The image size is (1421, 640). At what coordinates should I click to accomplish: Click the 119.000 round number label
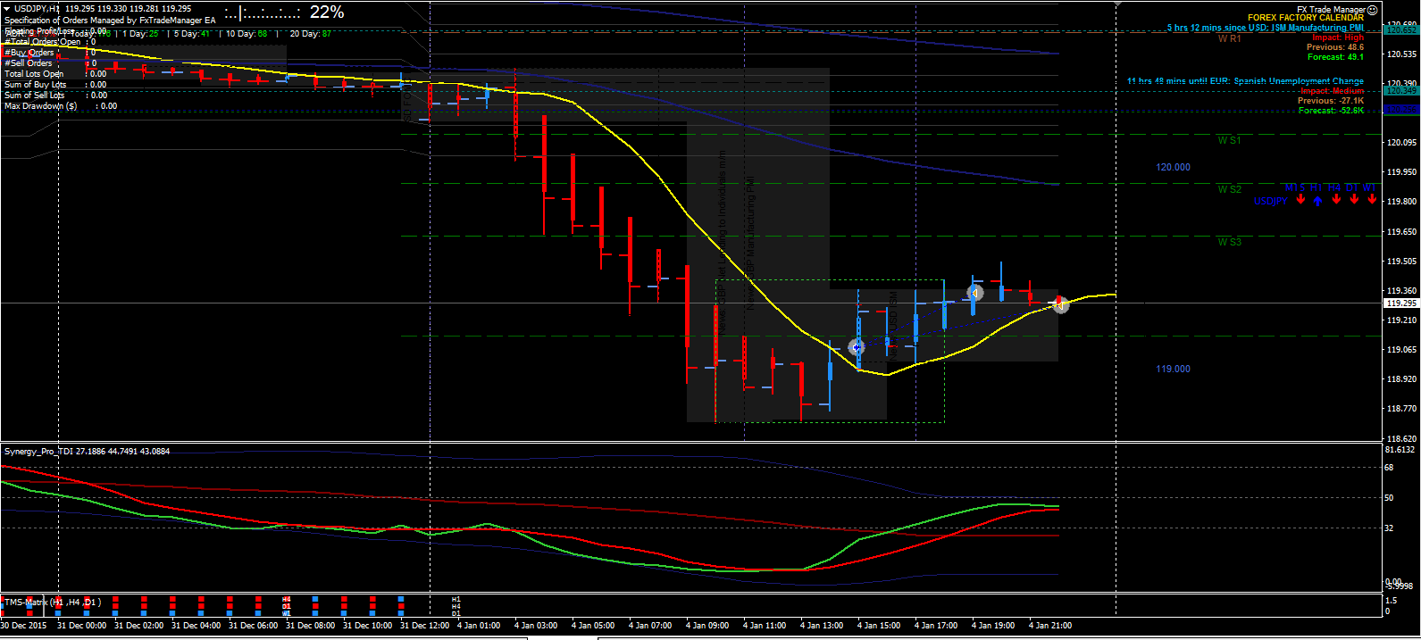coord(1173,370)
